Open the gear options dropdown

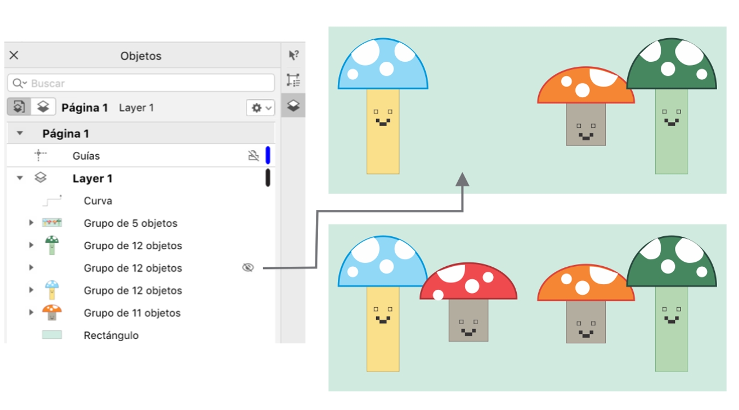(260, 108)
